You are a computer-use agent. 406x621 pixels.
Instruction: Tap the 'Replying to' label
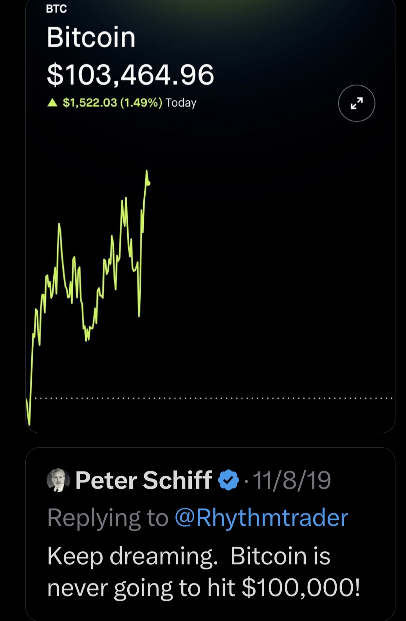coord(108,518)
